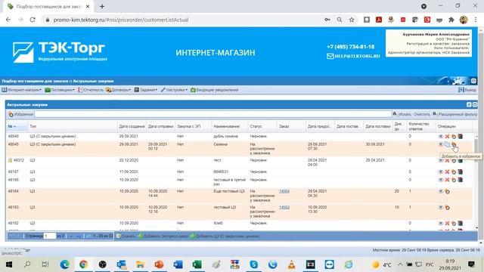484x272 pixels.
Task: View purchase 48184 with the eye icon
Action: tap(440, 191)
